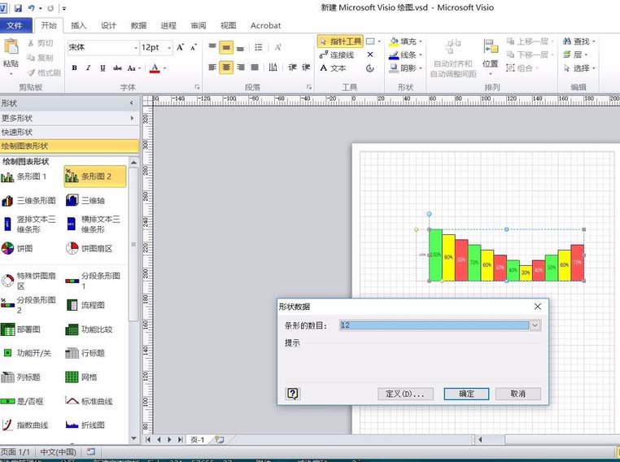Select the 三维轴 shape
This screenshot has width=620, height=462.
coord(85,200)
